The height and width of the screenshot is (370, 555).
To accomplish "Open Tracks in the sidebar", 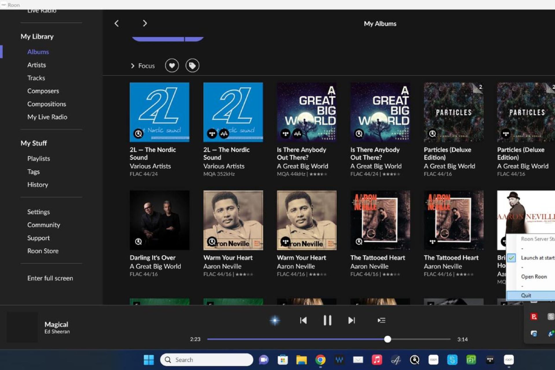I will point(36,78).
